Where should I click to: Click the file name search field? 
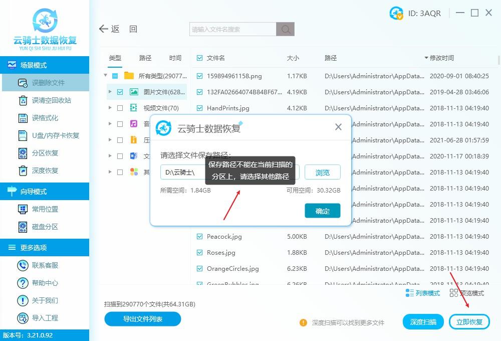pos(233,29)
